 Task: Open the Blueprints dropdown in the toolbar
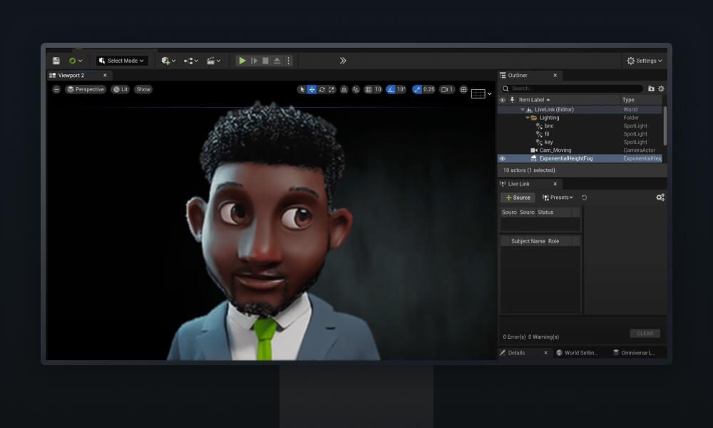(190, 61)
